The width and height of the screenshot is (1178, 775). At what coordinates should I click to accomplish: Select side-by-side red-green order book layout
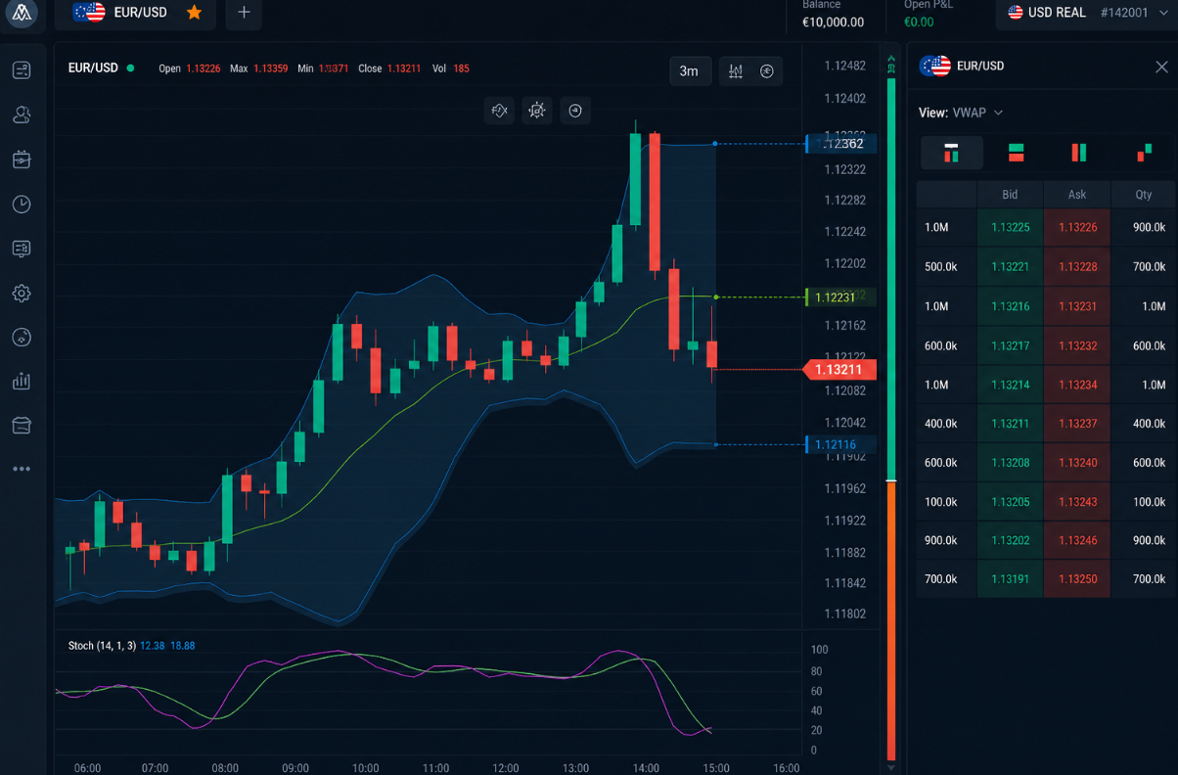(x=1079, y=153)
